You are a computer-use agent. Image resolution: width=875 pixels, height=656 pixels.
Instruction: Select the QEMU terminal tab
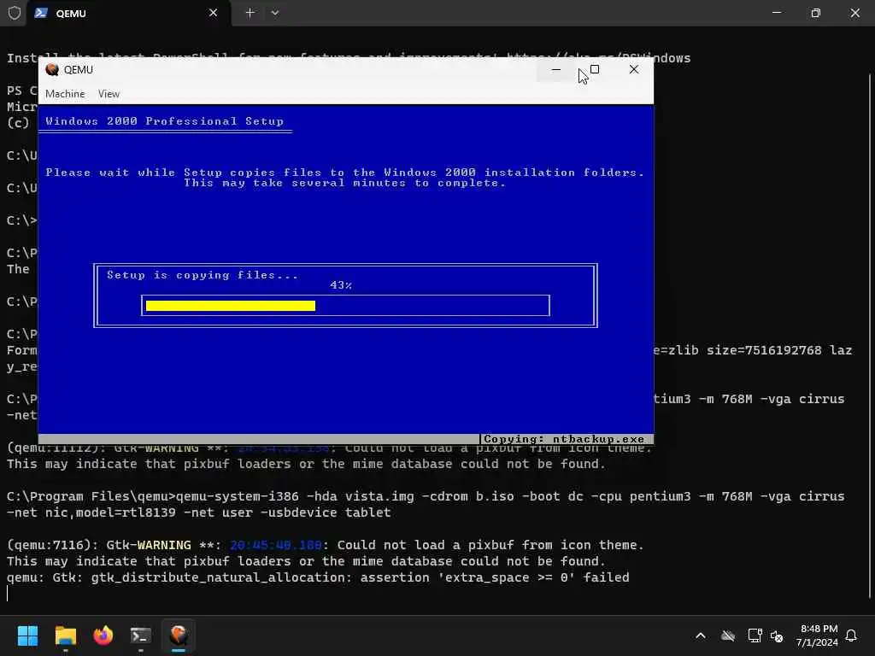[128, 13]
